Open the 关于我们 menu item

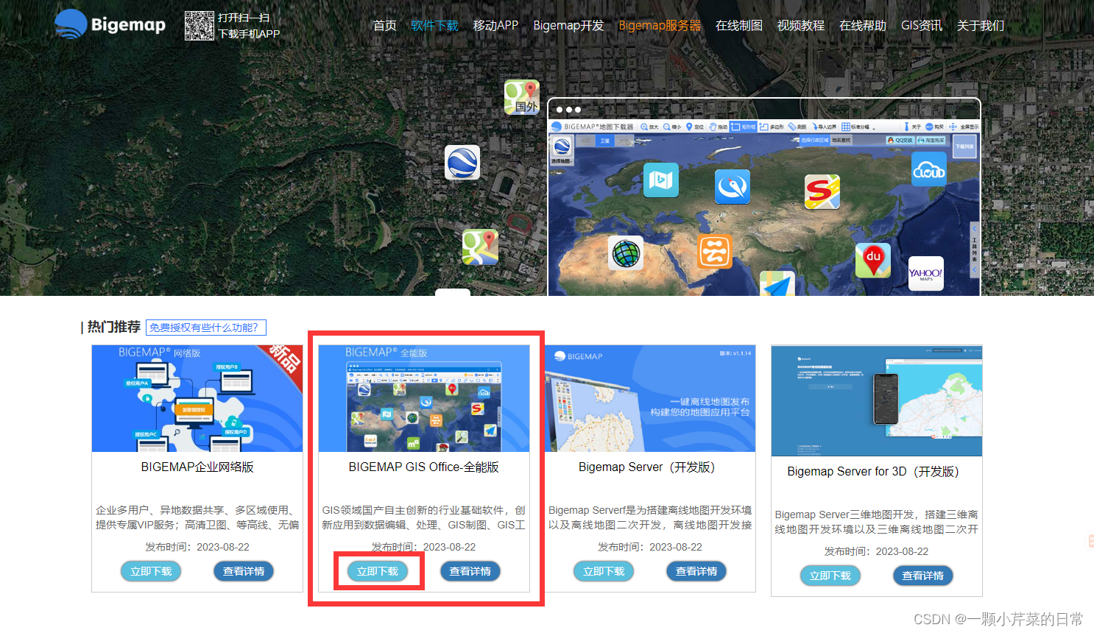point(981,26)
